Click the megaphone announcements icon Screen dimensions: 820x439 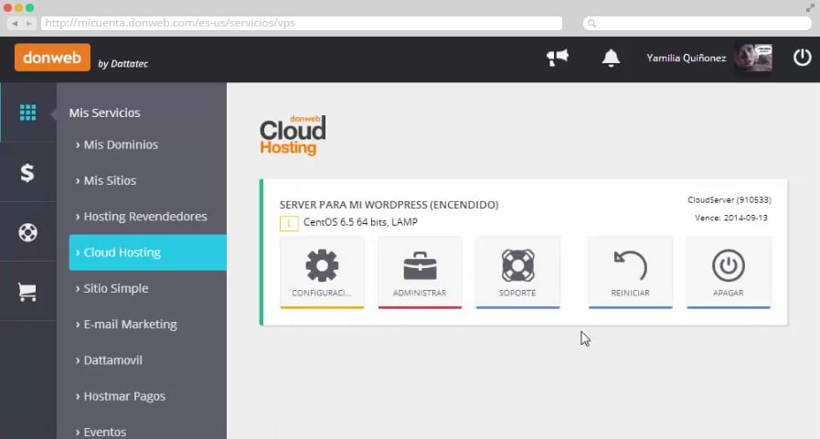point(557,57)
